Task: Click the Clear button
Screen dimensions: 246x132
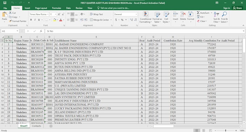Action: click(202, 21)
